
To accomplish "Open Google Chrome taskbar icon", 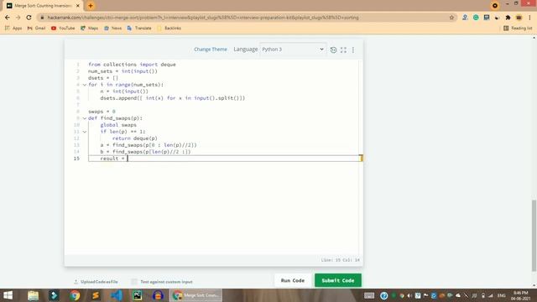I will (x=75, y=295).
